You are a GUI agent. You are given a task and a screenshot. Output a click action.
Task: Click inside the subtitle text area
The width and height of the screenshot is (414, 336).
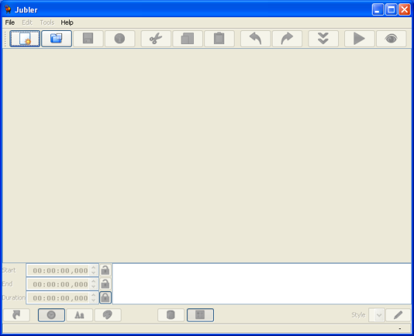262,283
